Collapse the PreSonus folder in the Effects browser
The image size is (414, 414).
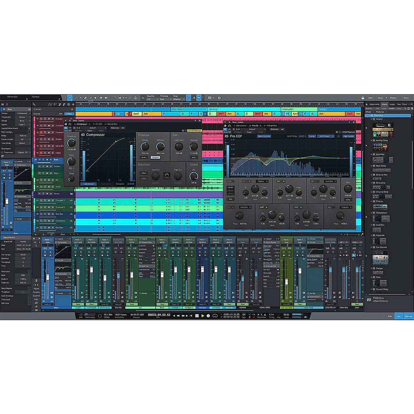(x=369, y=115)
